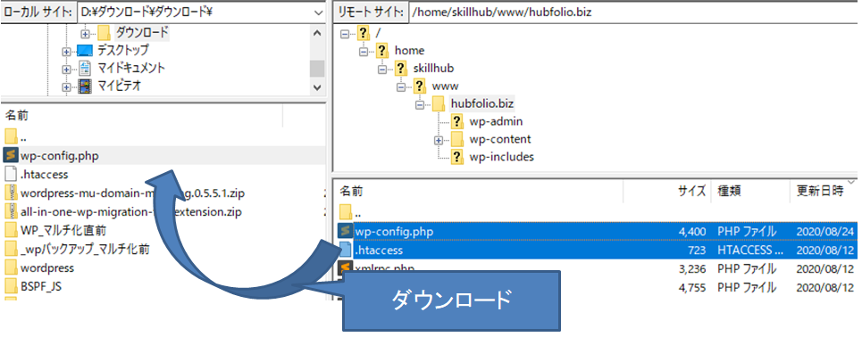Viewport: 862px width, 337px height.
Task: Select the wp-includes folder in remote tree
Action: (501, 157)
